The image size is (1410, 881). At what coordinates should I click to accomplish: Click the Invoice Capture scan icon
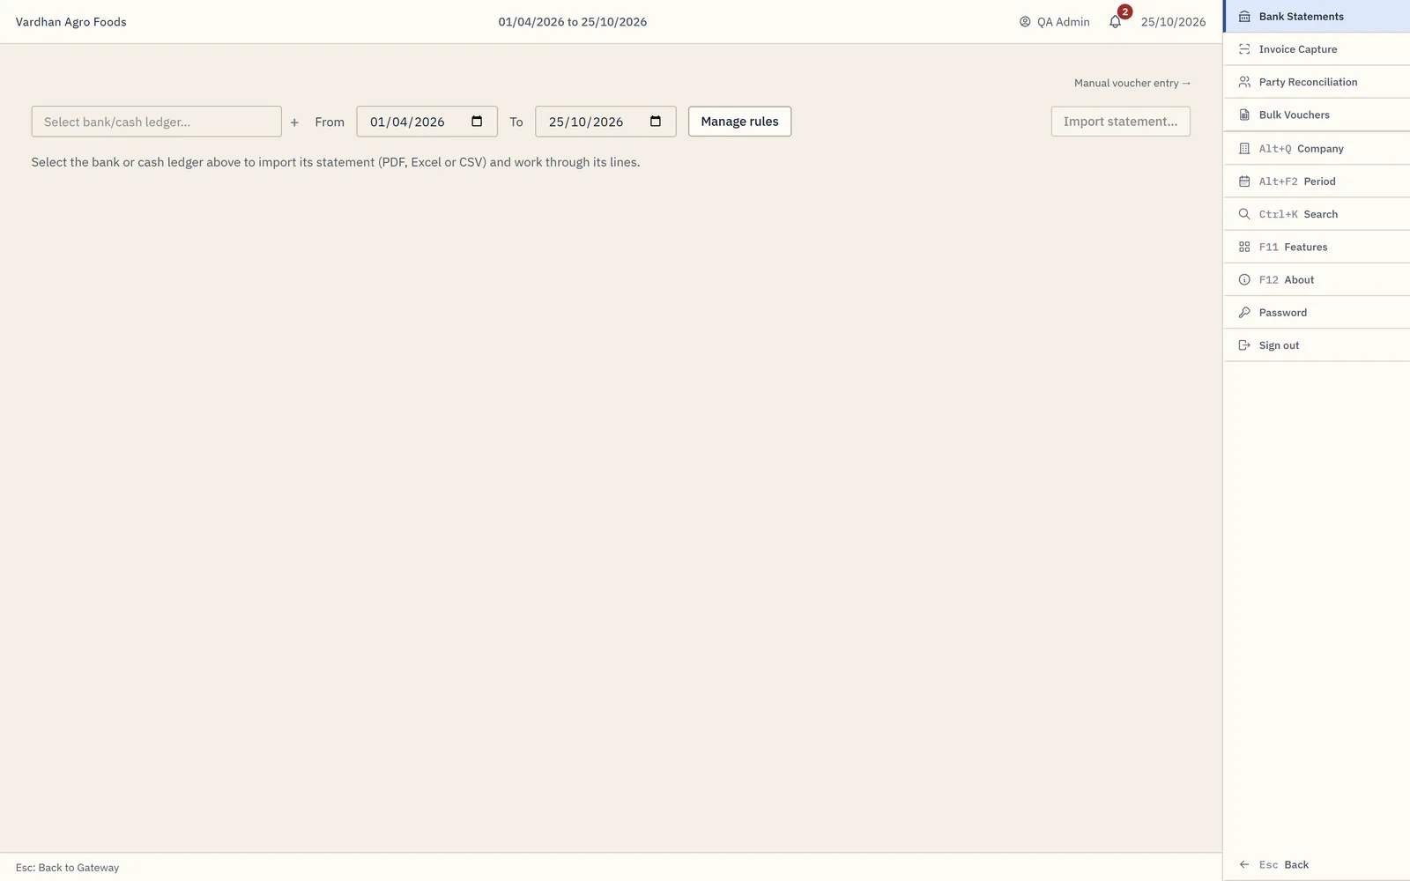click(1244, 49)
